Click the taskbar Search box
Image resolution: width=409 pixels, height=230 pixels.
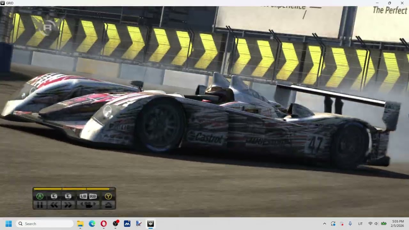[45, 224]
